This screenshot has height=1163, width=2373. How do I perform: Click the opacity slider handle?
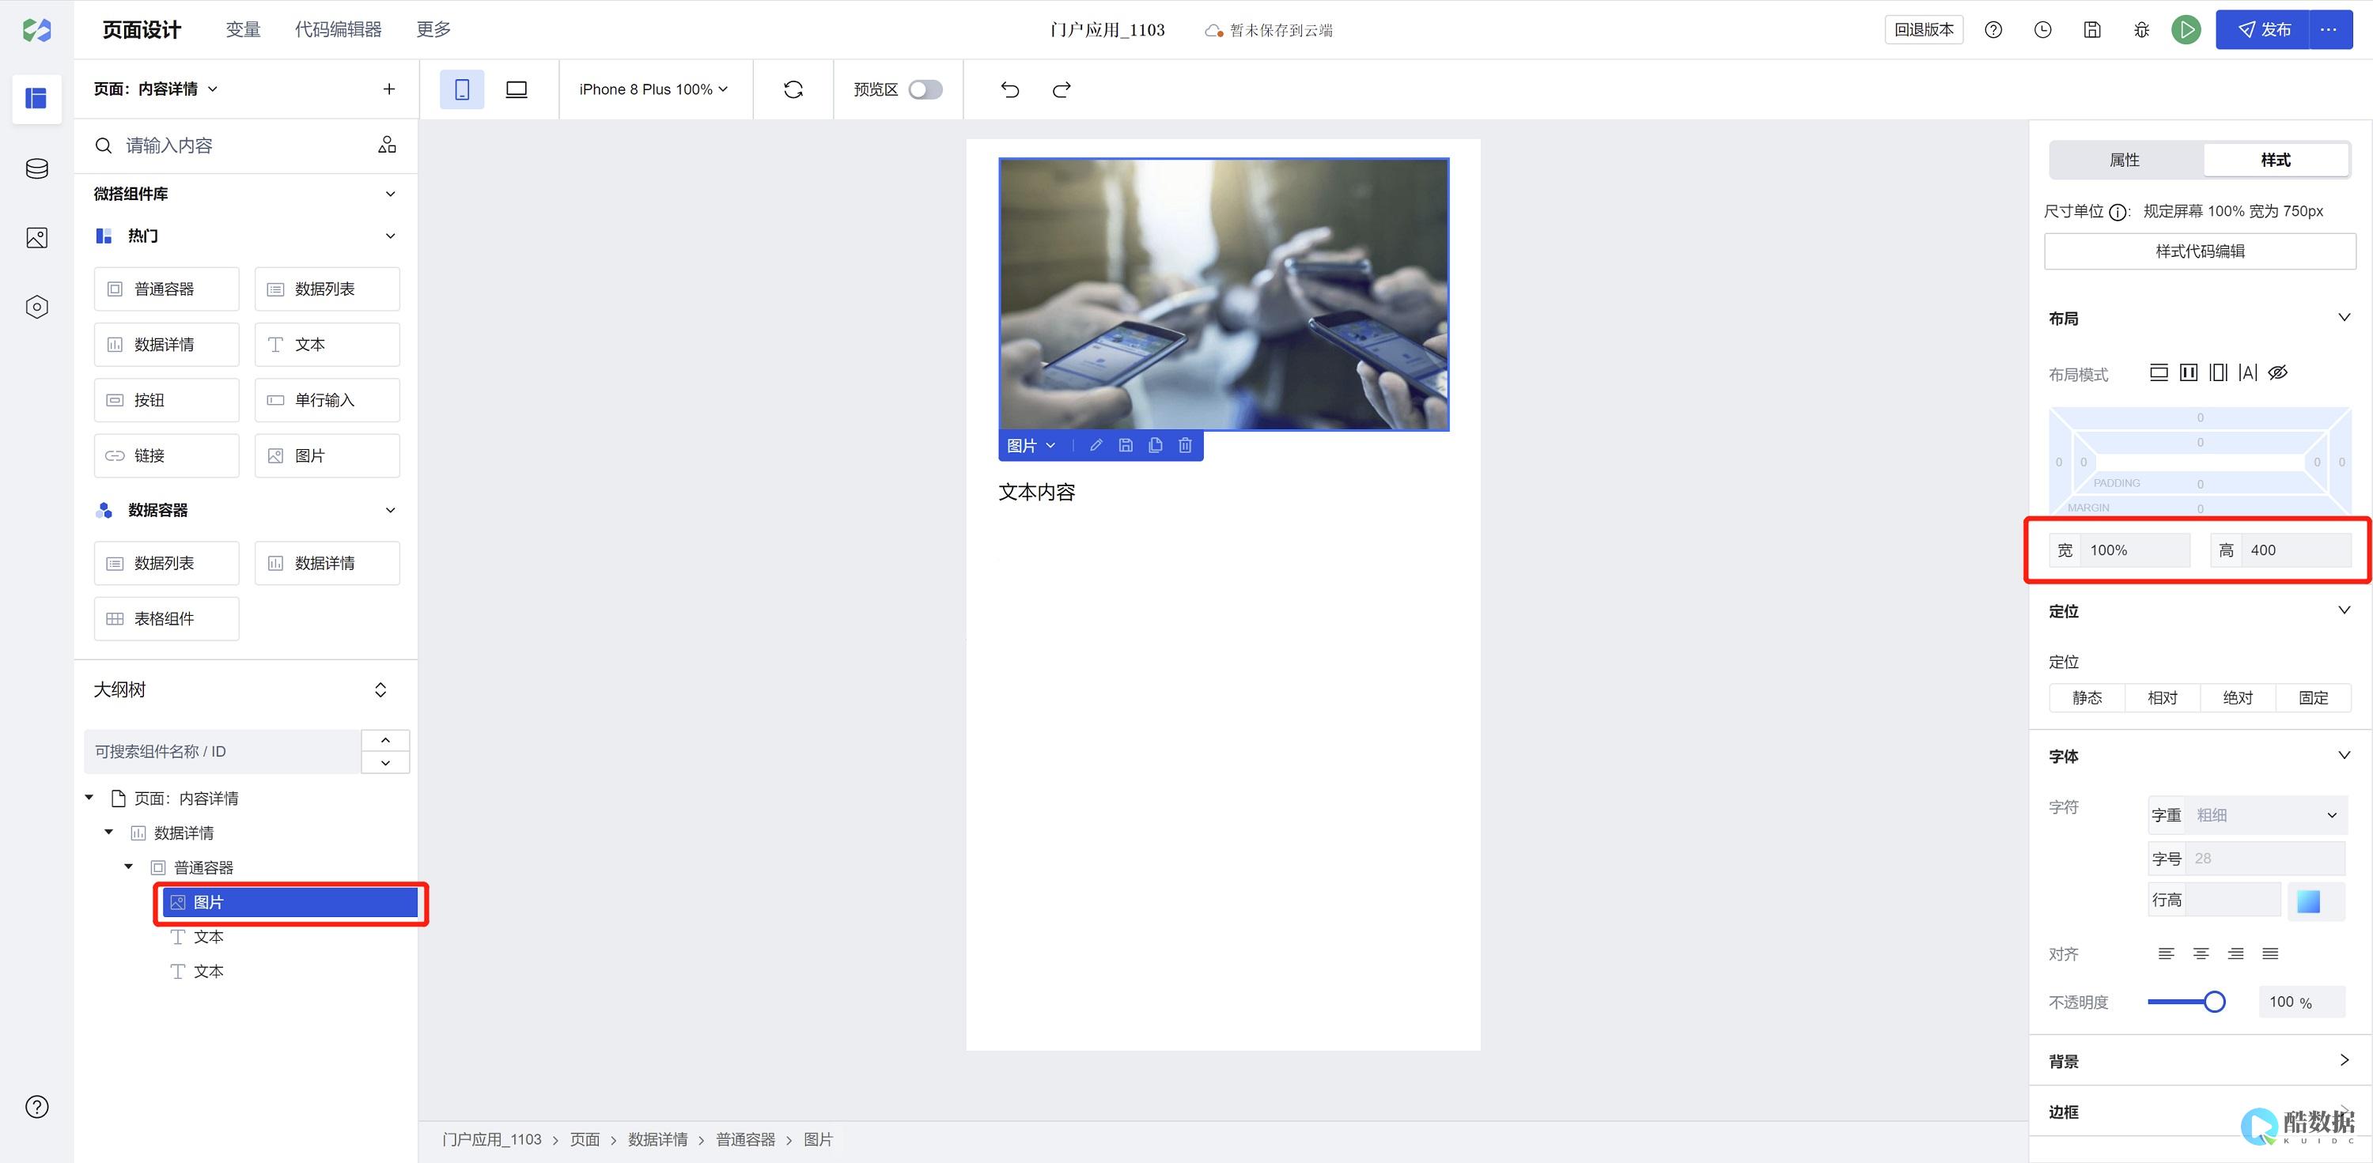click(2215, 1002)
